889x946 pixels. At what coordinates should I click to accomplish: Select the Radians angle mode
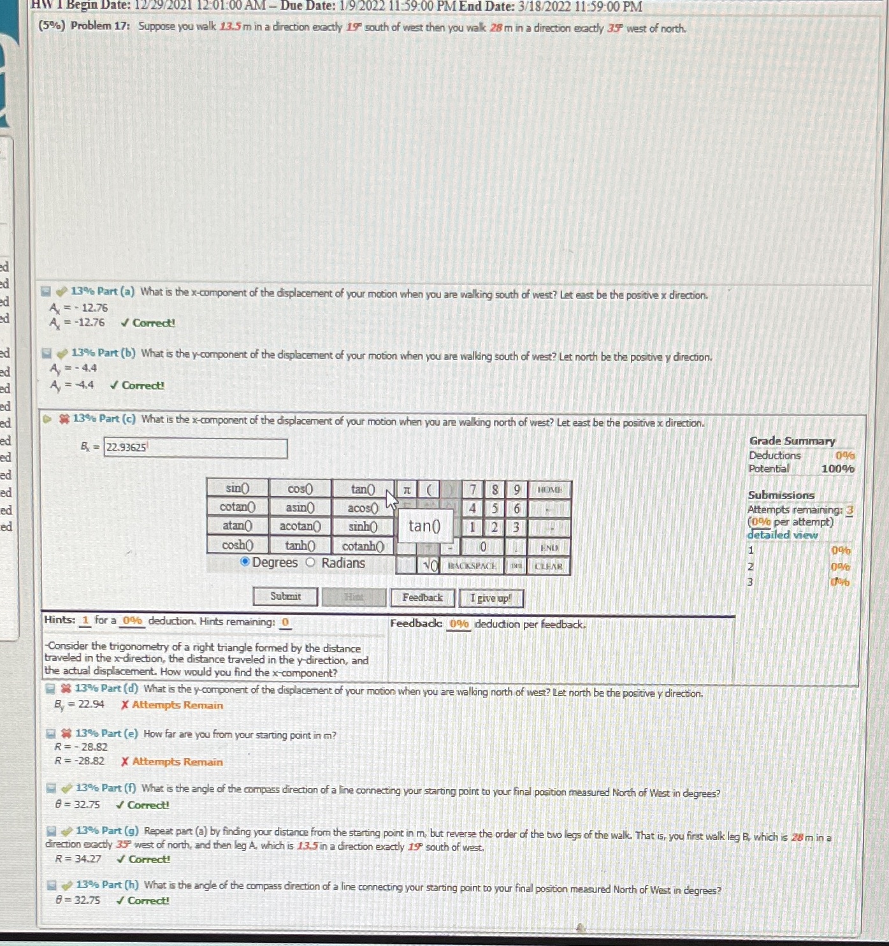310,562
